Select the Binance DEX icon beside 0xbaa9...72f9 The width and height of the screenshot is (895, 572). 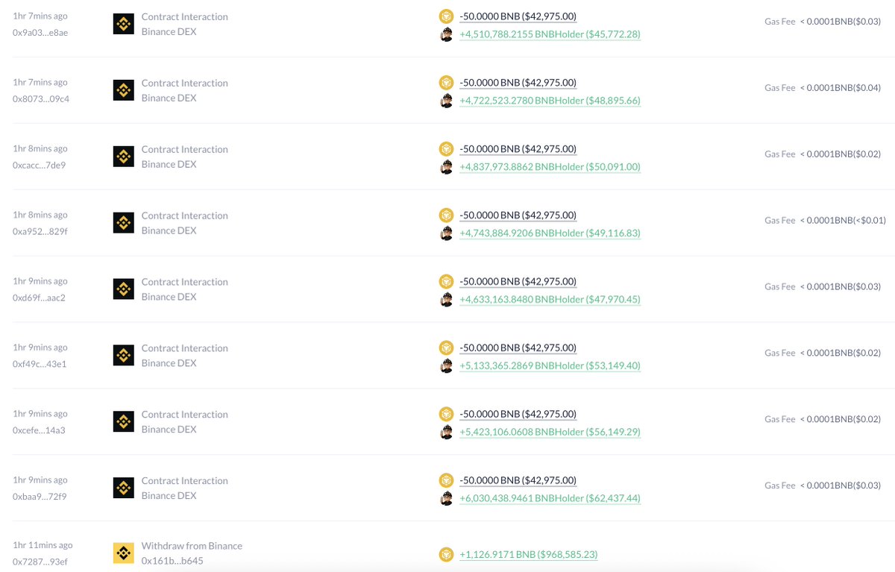coord(123,487)
